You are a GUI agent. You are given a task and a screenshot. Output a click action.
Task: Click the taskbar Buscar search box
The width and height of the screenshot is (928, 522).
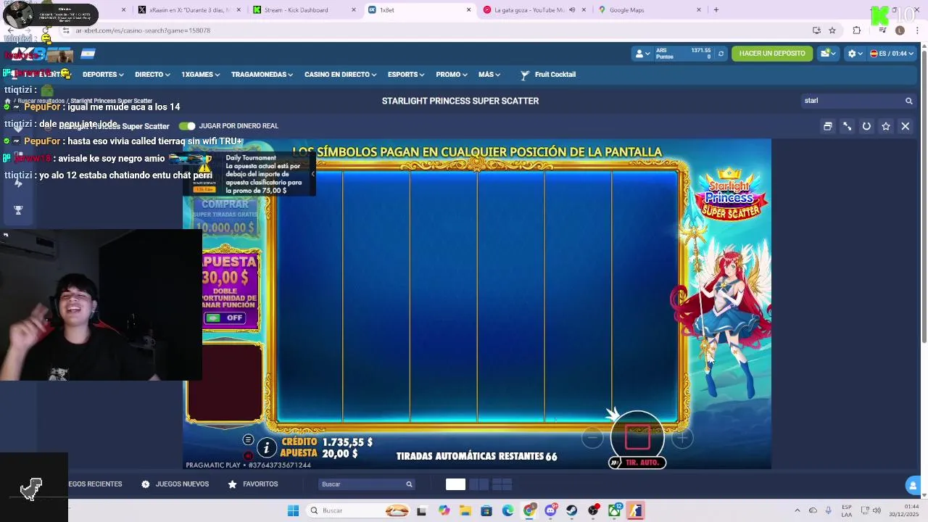[358, 510]
